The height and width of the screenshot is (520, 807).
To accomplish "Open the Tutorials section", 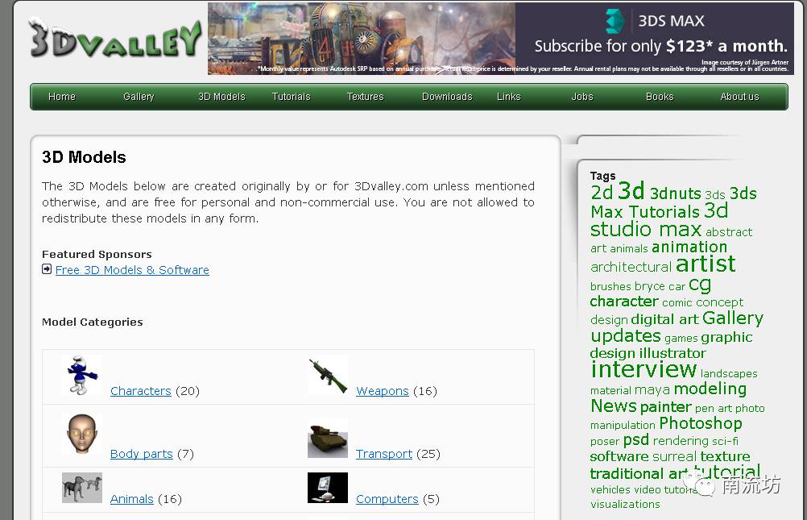I will 292,97.
